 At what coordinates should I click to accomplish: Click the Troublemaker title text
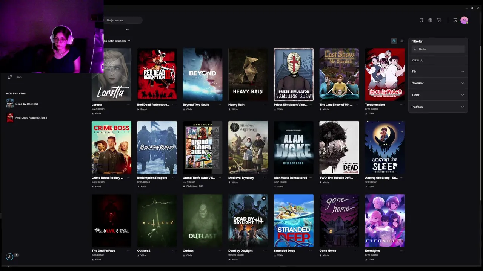[x=375, y=105]
